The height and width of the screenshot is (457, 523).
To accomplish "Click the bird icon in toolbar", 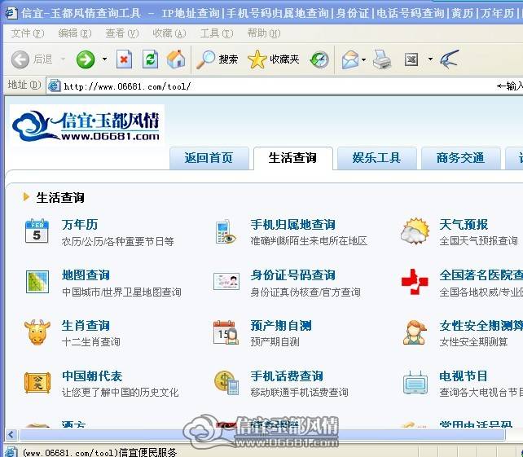I will click(450, 59).
